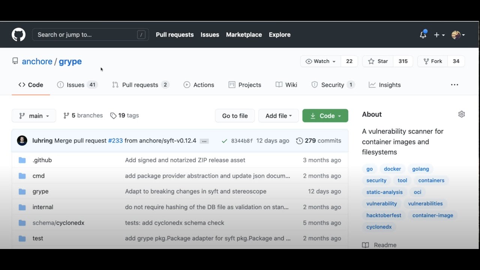The image size is (480, 270).
Task: View the 279 commits history
Action: (x=318, y=141)
